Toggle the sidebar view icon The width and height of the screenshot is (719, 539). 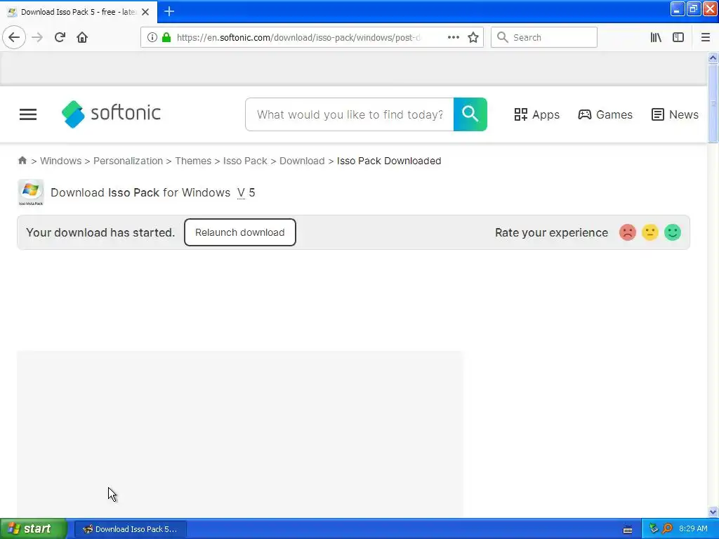tap(678, 38)
